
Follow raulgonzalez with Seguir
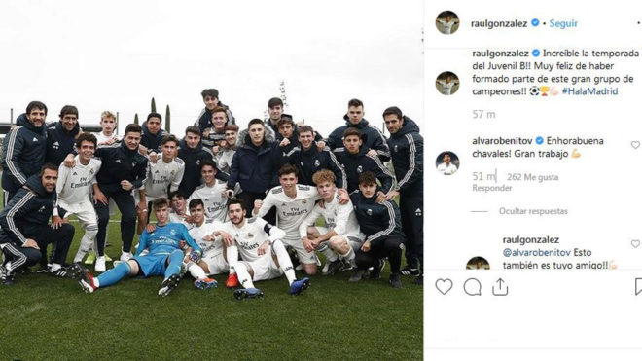pos(563,23)
